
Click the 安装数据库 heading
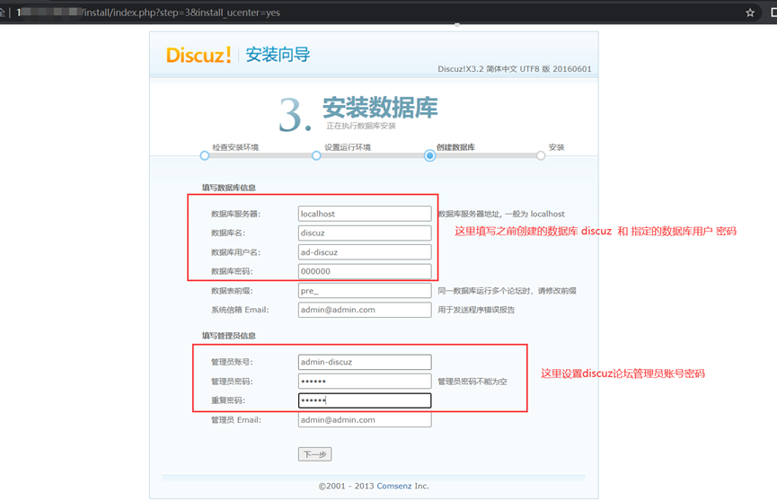[x=380, y=108]
